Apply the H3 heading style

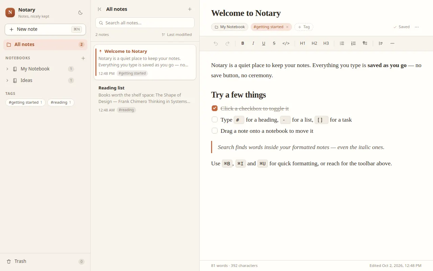click(x=326, y=43)
